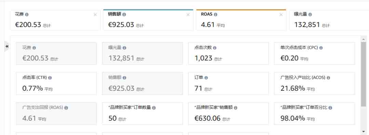This screenshot has width=369, height=135.
Task: Select the 点击次数 metric tile
Action: 228,54
